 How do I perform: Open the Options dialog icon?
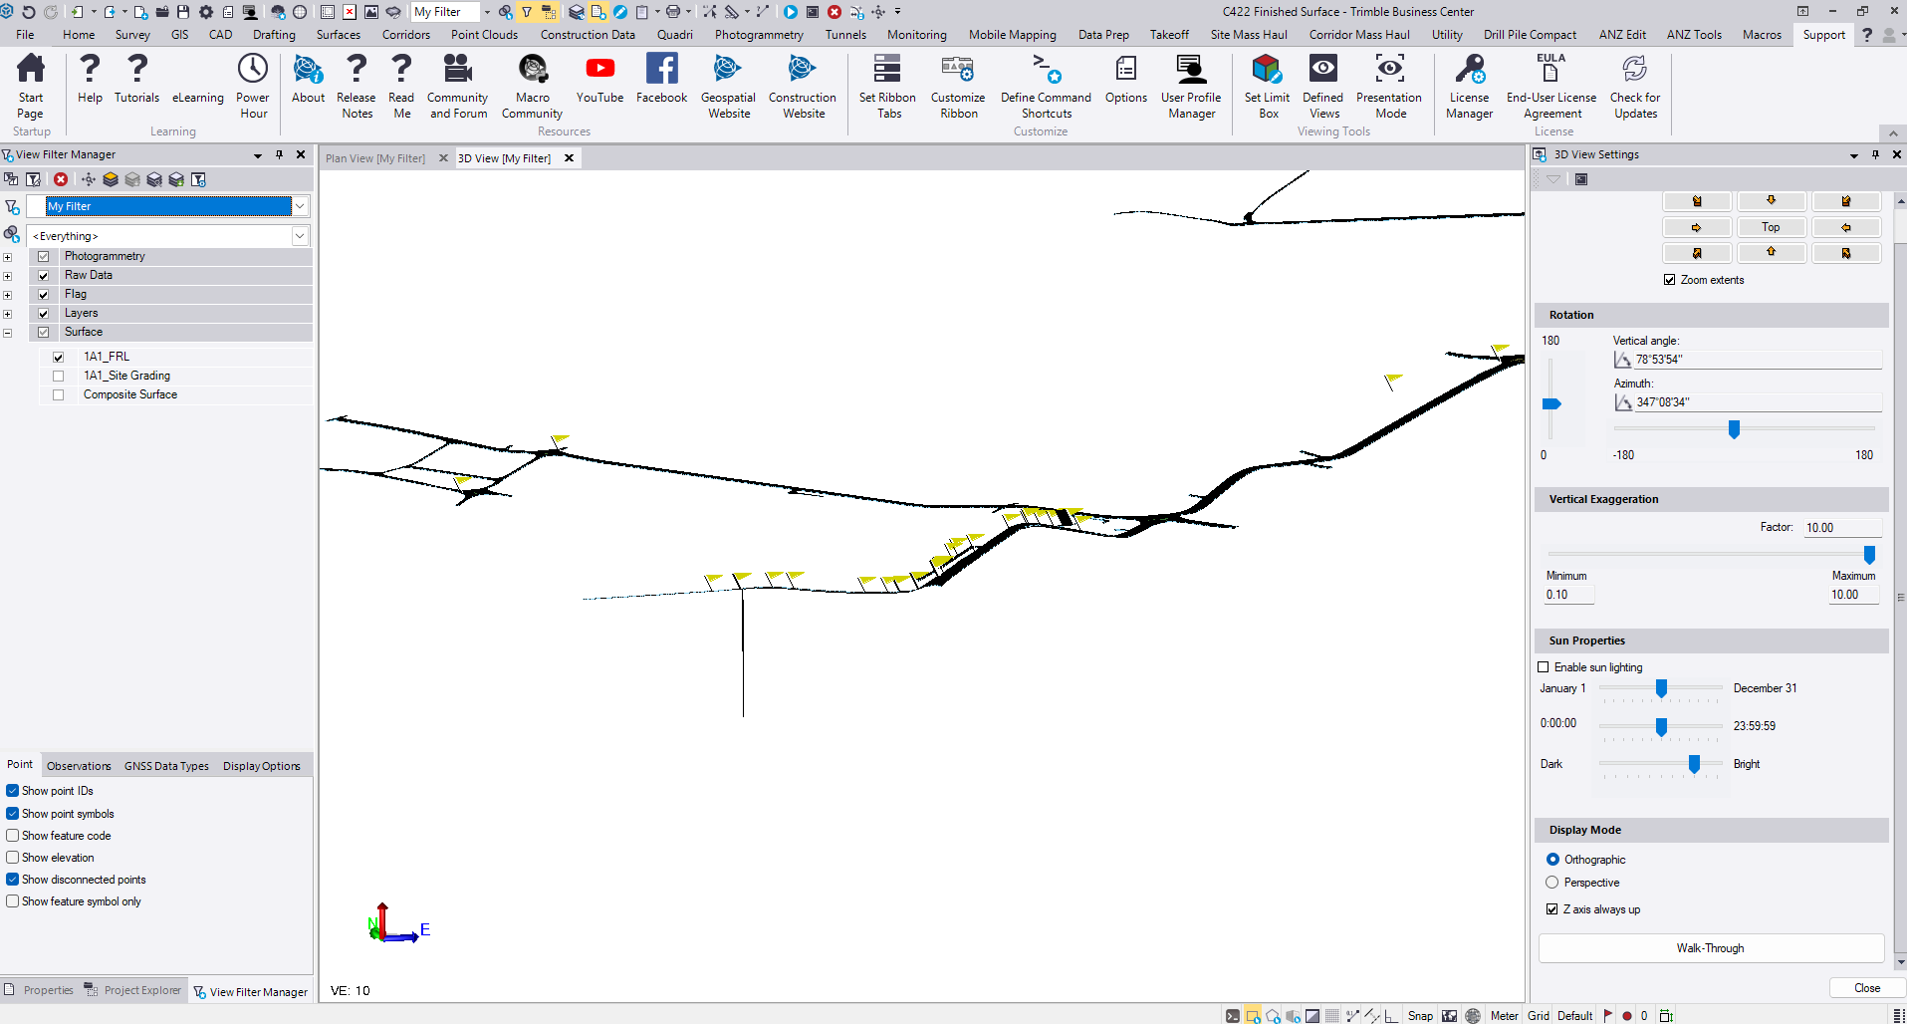[x=1126, y=79]
